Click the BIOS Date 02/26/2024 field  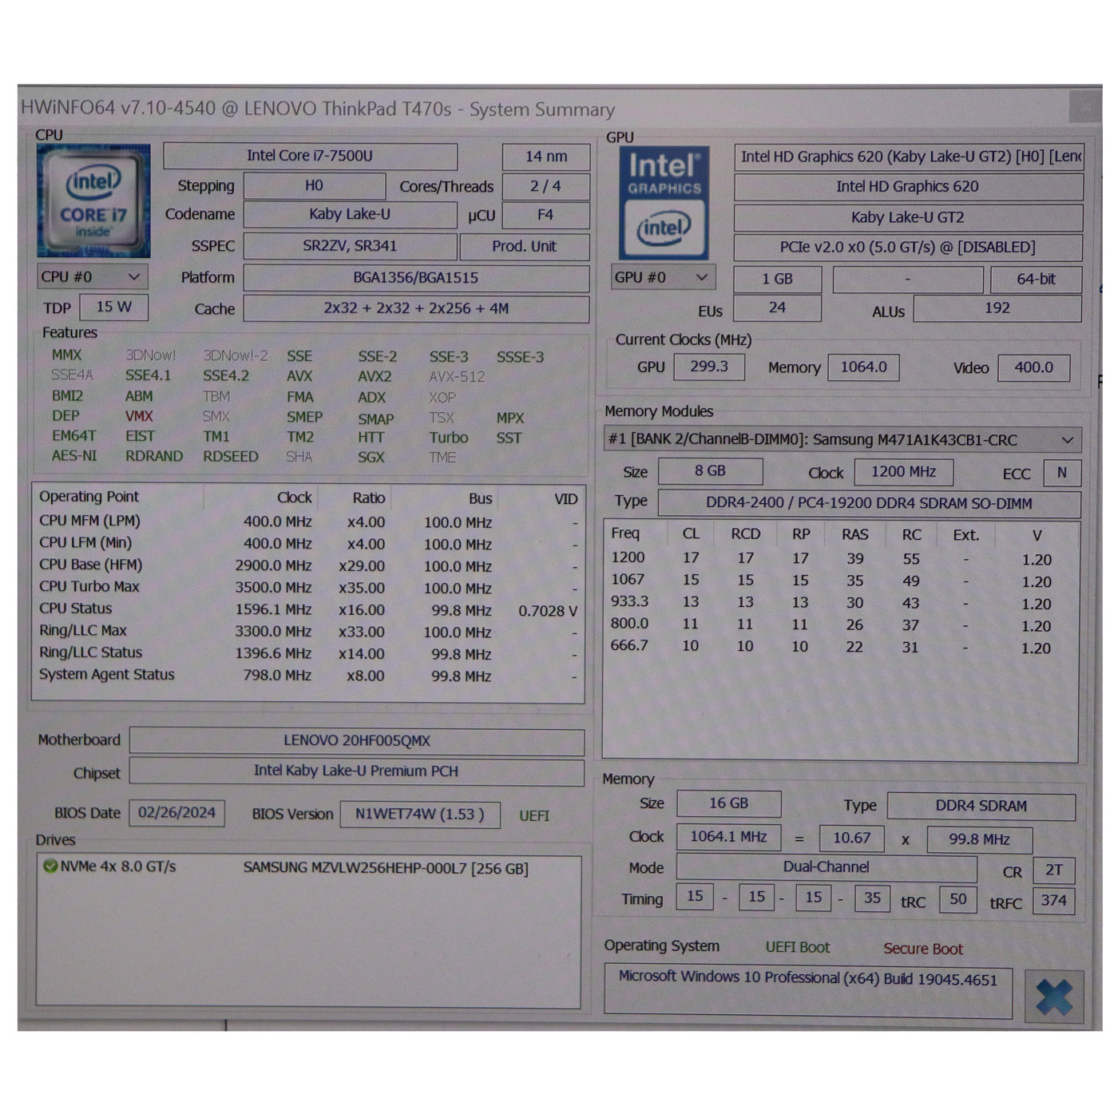(176, 813)
